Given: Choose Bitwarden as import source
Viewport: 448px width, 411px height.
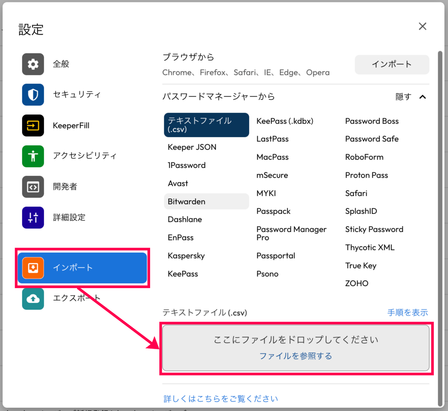Looking at the screenshot, I should (207, 201).
